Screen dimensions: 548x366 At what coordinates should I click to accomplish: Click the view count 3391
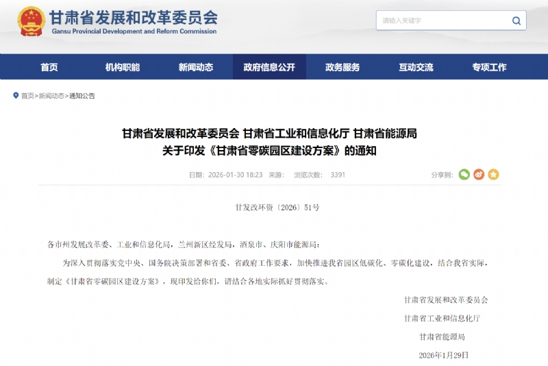(338, 175)
